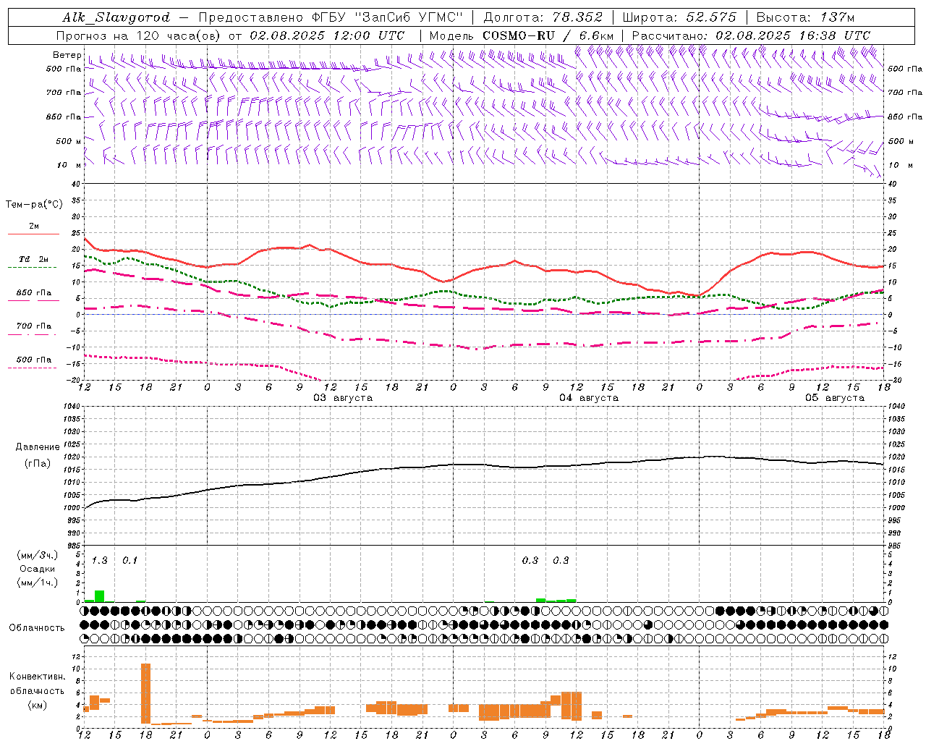Click the Облачность cloud cover label
926x741 pixels.
[37, 628]
